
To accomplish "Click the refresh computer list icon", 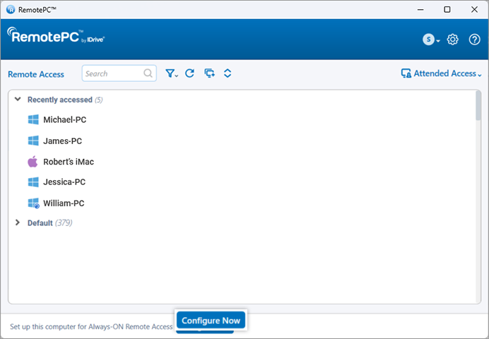I will (x=189, y=73).
